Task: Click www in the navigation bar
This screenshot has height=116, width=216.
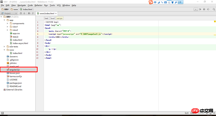Action: click(x=14, y=9)
